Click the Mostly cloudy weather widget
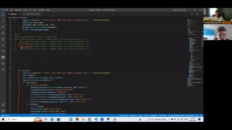The height and width of the screenshot is (130, 232). point(157,120)
